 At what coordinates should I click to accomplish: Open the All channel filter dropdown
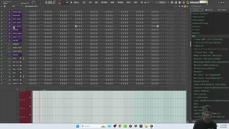coord(17,6)
